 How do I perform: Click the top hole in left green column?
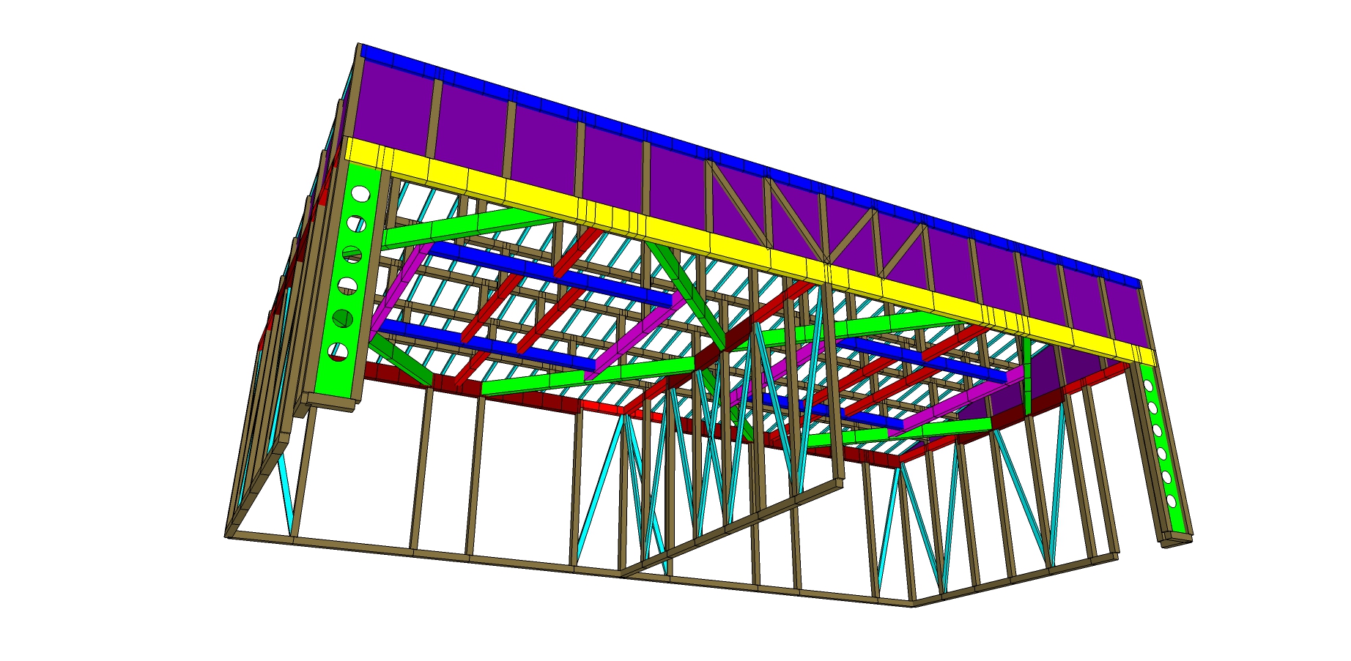click(x=360, y=194)
